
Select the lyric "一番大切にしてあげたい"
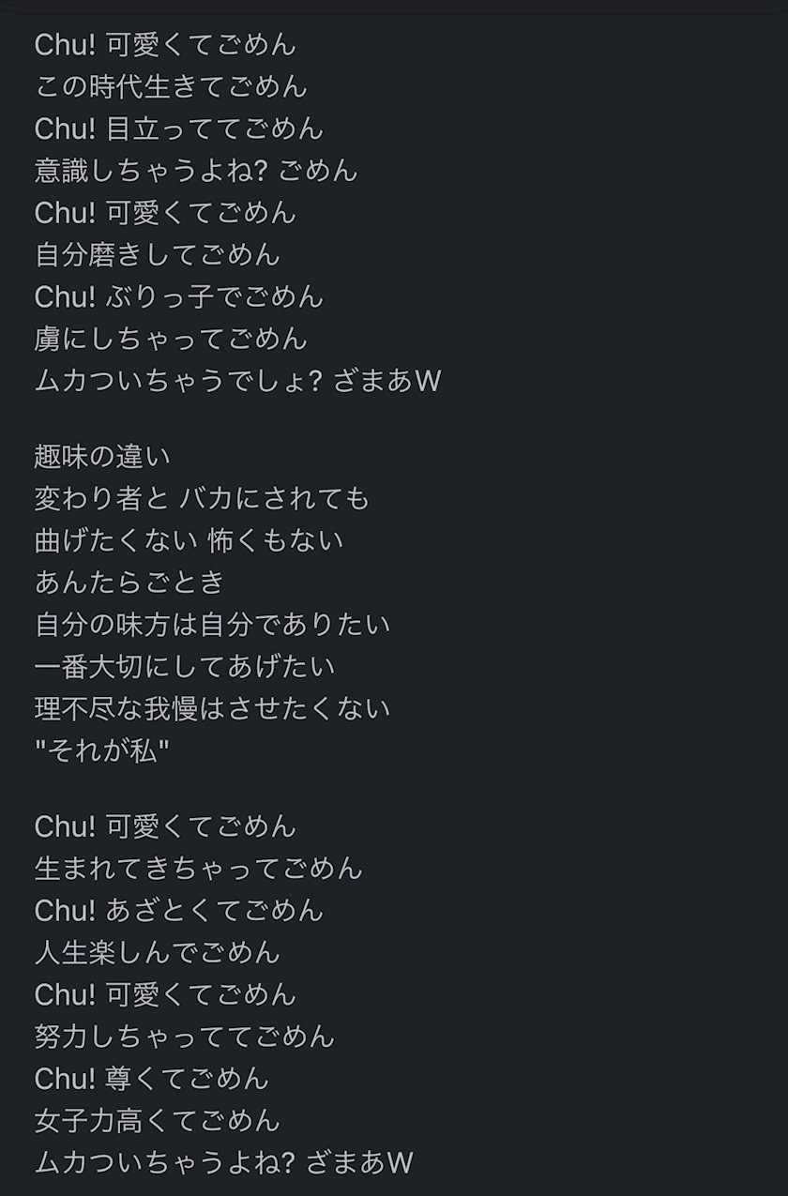[185, 667]
